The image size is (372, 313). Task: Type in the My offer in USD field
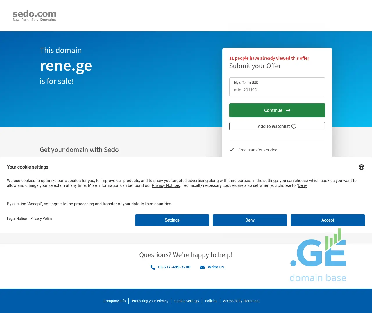click(x=277, y=90)
